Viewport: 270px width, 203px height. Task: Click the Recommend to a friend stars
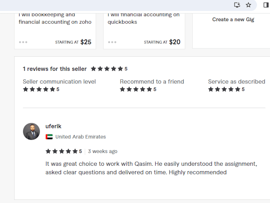(136, 89)
